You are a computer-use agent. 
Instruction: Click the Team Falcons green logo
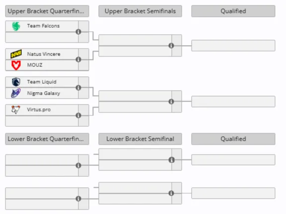[16, 26]
